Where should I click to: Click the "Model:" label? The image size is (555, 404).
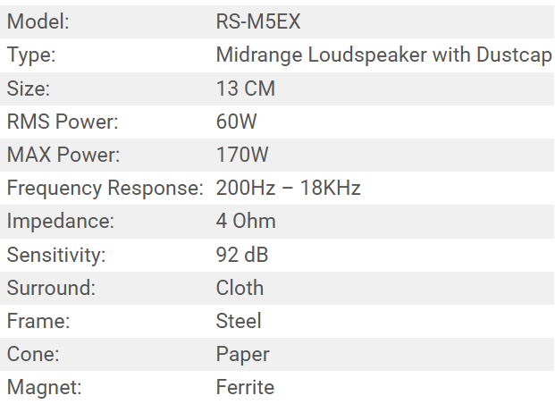tap(38, 22)
